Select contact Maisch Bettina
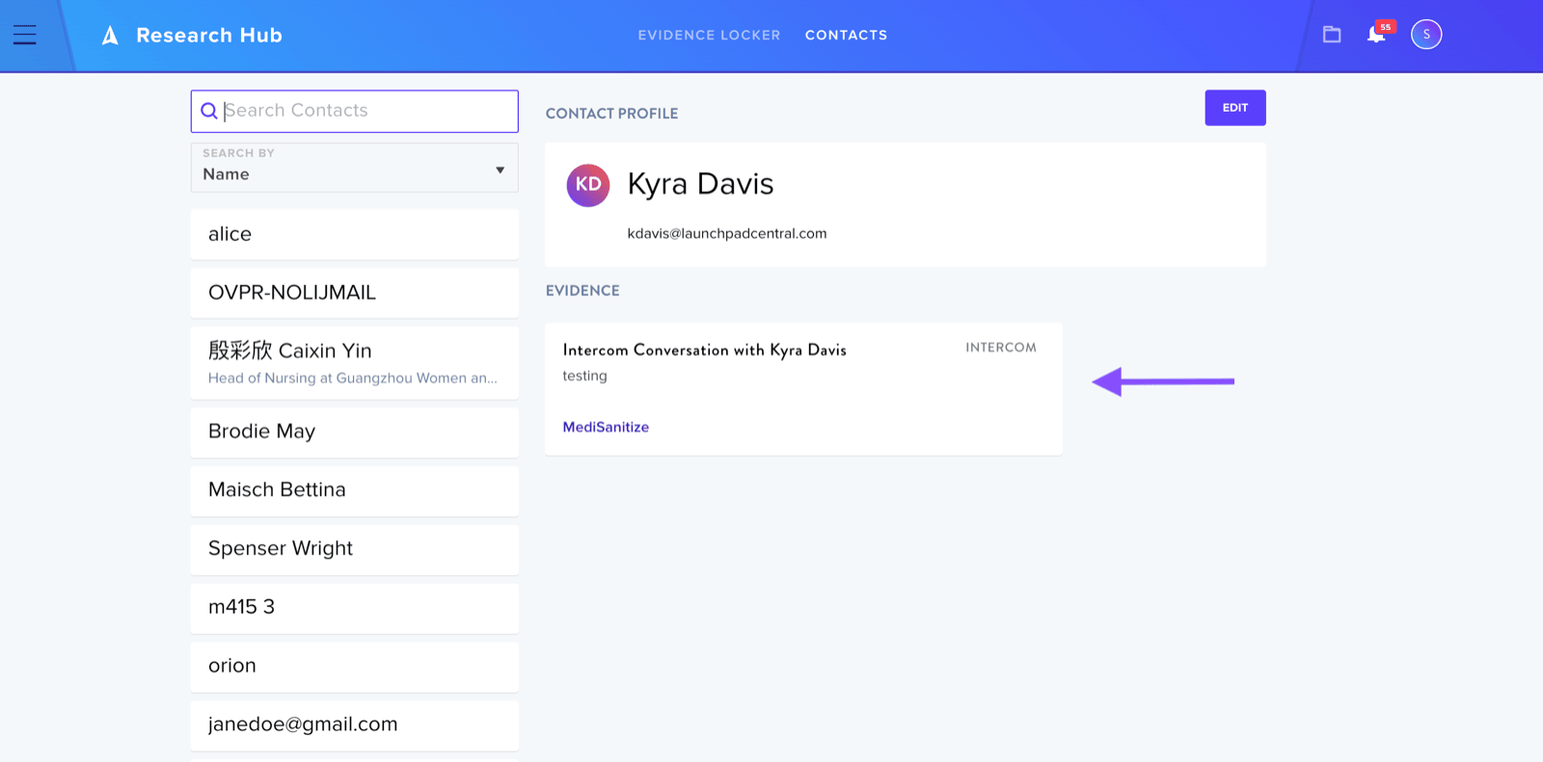The height and width of the screenshot is (762, 1543). (x=354, y=490)
